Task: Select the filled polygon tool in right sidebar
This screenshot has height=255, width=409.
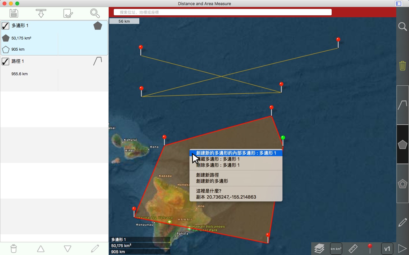Action: 402,144
